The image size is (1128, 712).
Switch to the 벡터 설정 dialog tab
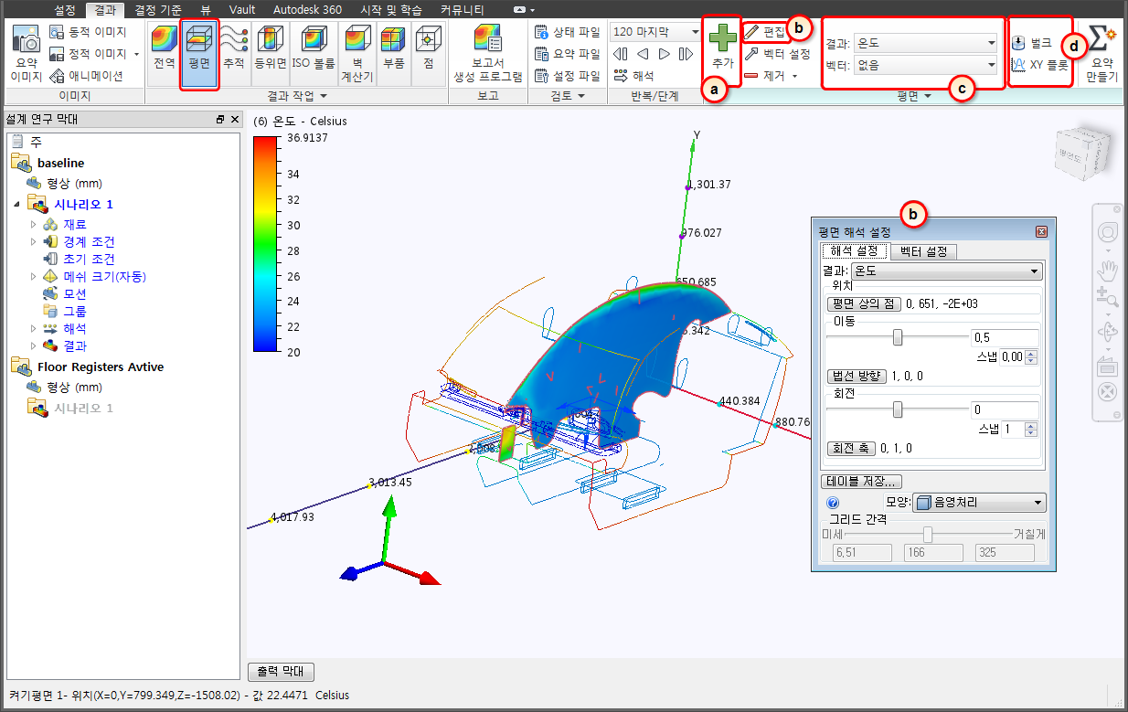(x=923, y=251)
